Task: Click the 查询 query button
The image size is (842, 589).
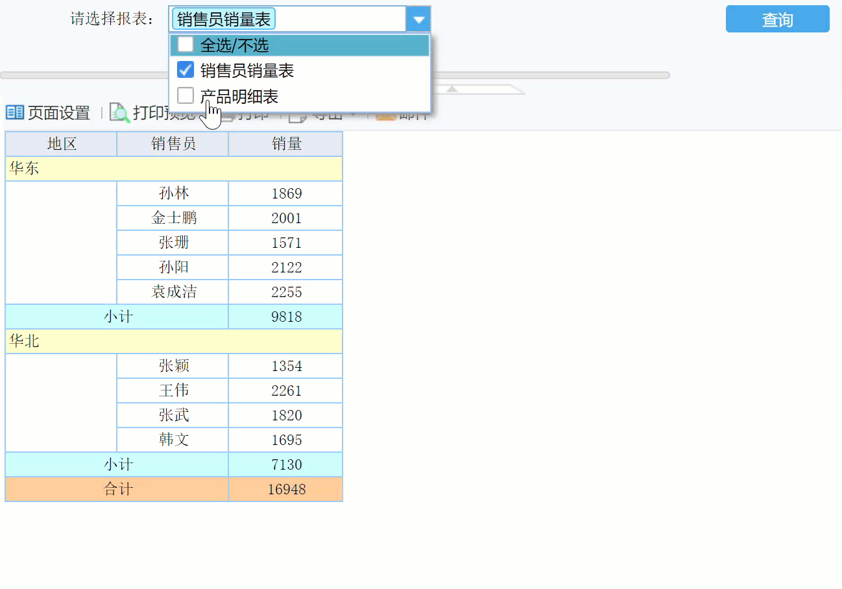Action: click(777, 19)
